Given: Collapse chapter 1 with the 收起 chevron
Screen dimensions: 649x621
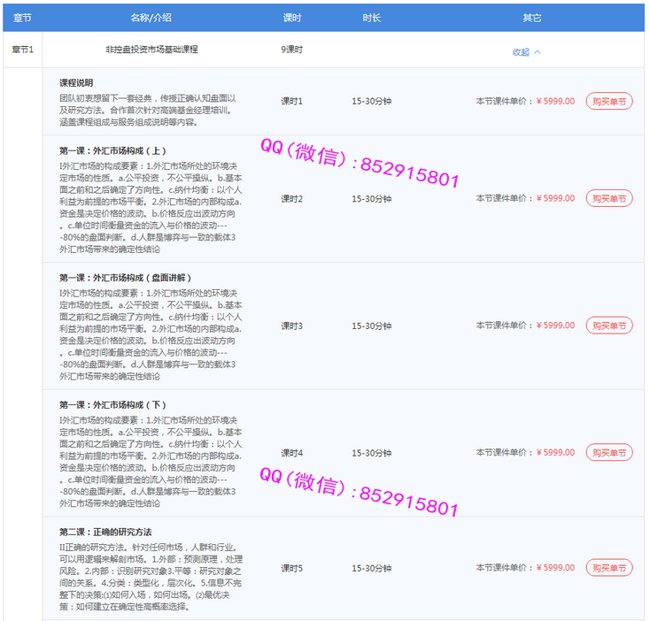Looking at the screenshot, I should (x=527, y=51).
